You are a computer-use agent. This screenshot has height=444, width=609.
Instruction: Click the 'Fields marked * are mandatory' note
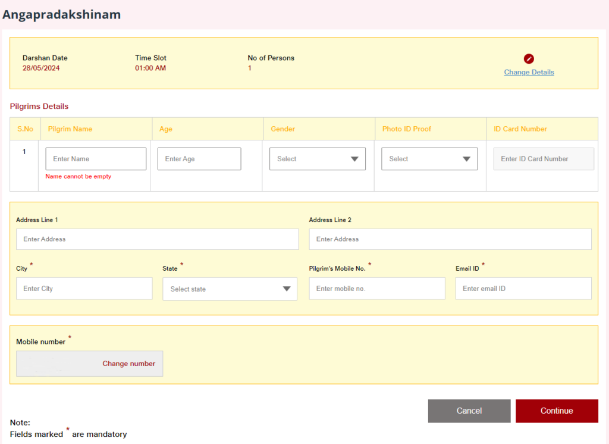coord(68,433)
